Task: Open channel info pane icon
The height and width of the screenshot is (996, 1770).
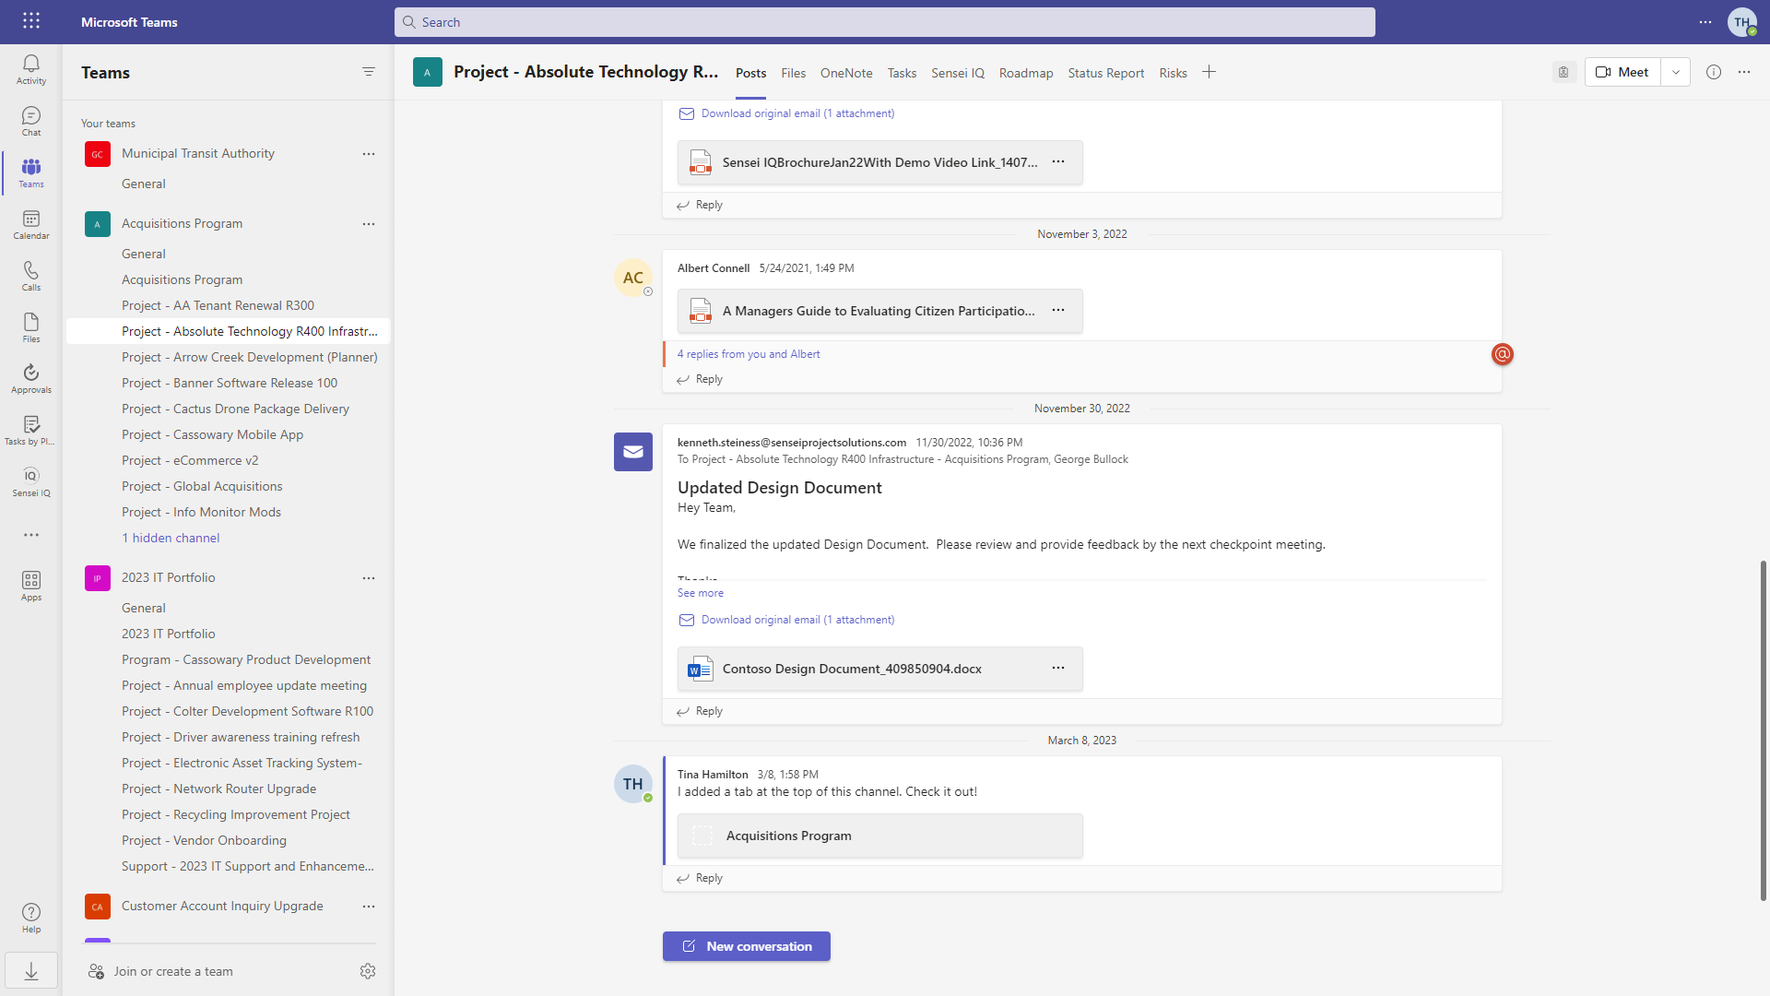Action: click(1714, 72)
